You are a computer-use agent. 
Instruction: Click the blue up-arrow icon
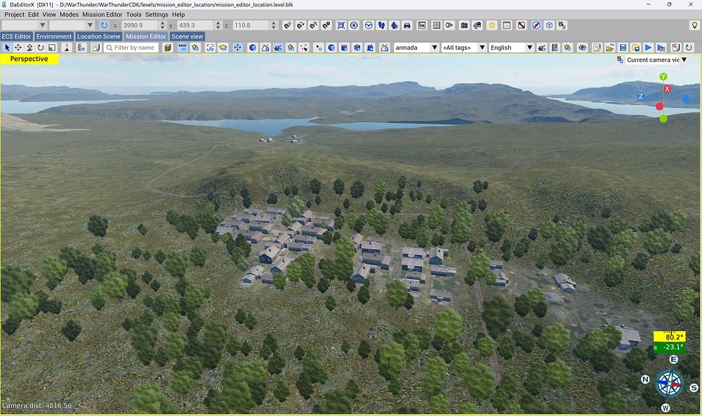394,25
